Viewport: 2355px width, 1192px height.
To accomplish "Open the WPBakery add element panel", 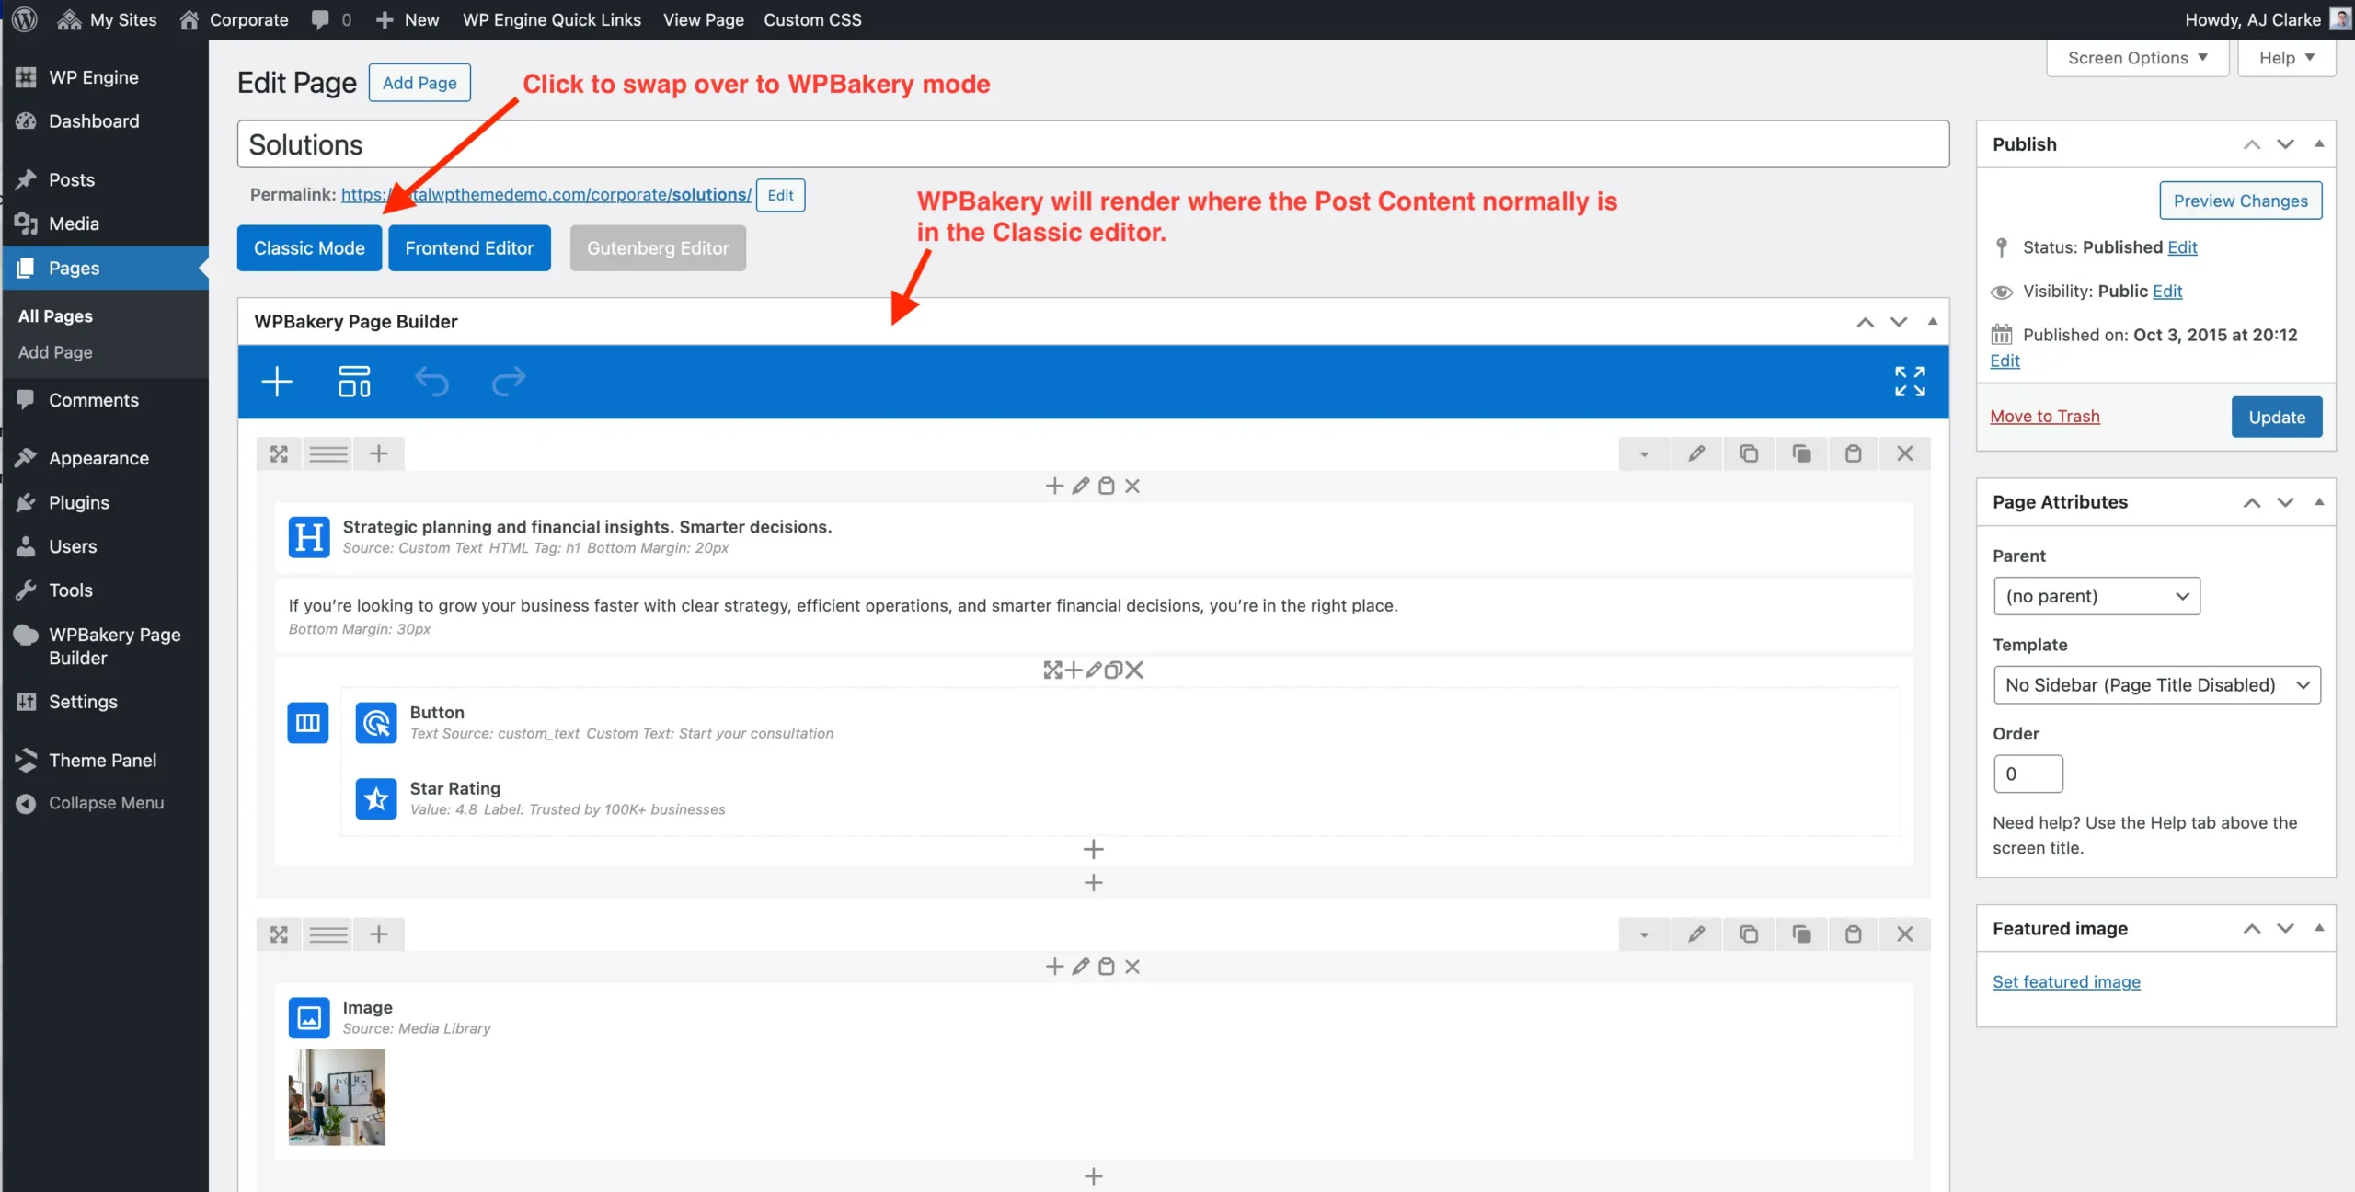I will point(276,381).
